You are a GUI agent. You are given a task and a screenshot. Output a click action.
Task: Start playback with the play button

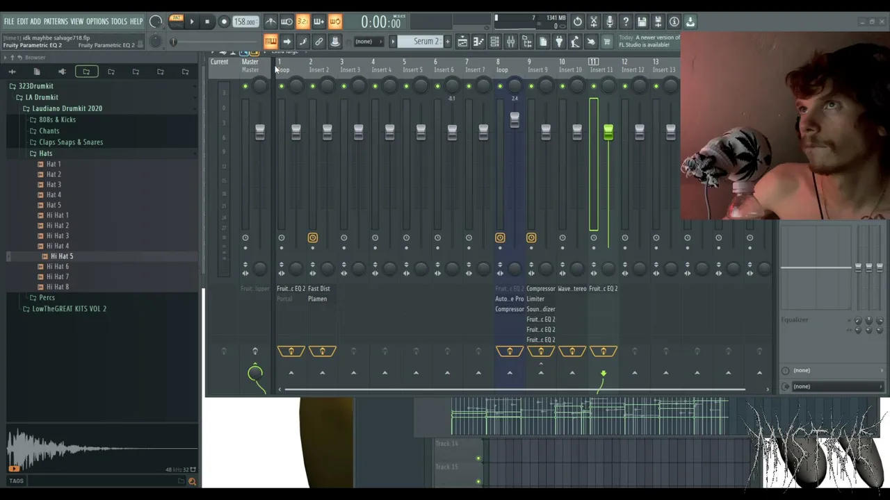coord(191,22)
